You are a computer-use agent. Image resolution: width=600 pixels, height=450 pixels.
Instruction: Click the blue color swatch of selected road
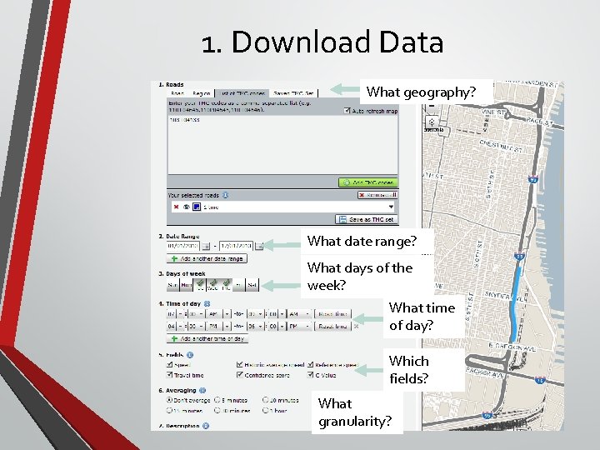(197, 207)
